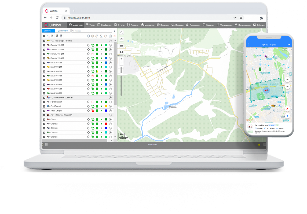This screenshot has width=307, height=214.
Task: Open dropdown for Транспорт Гатчина group
Action: click(110, 41)
